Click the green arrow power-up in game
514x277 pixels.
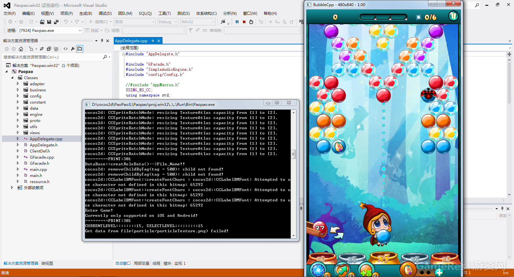(342, 270)
